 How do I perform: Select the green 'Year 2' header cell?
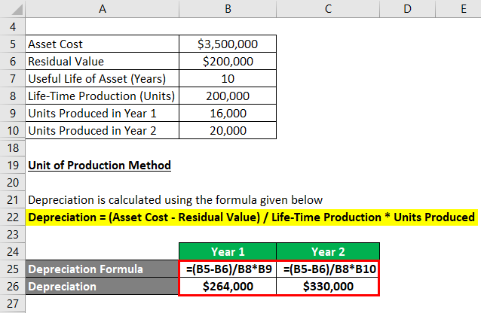[x=328, y=252]
